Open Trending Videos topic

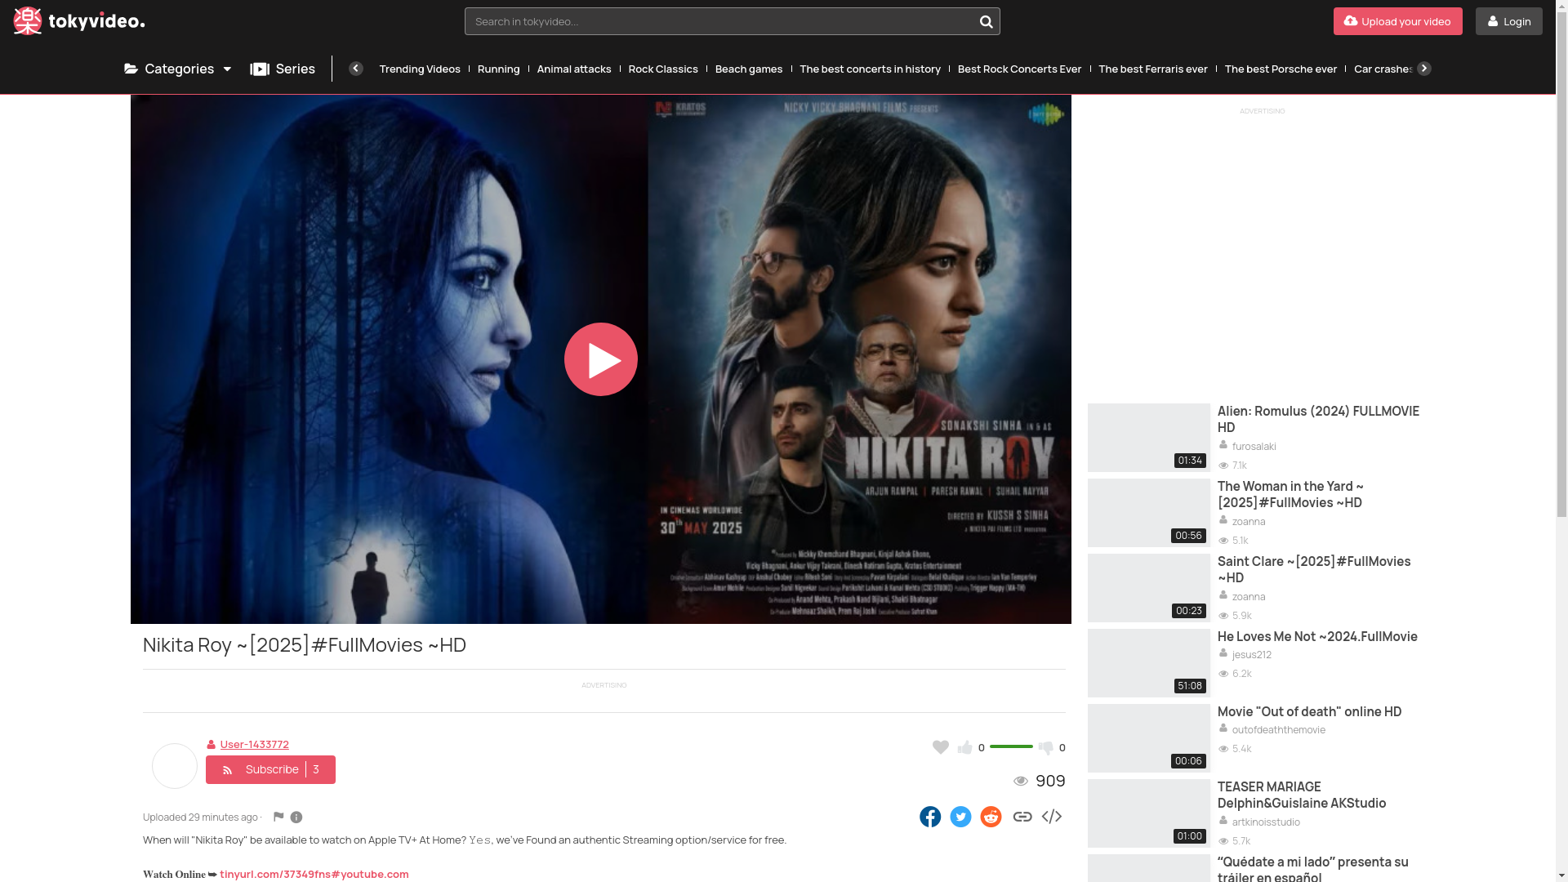coord(420,69)
